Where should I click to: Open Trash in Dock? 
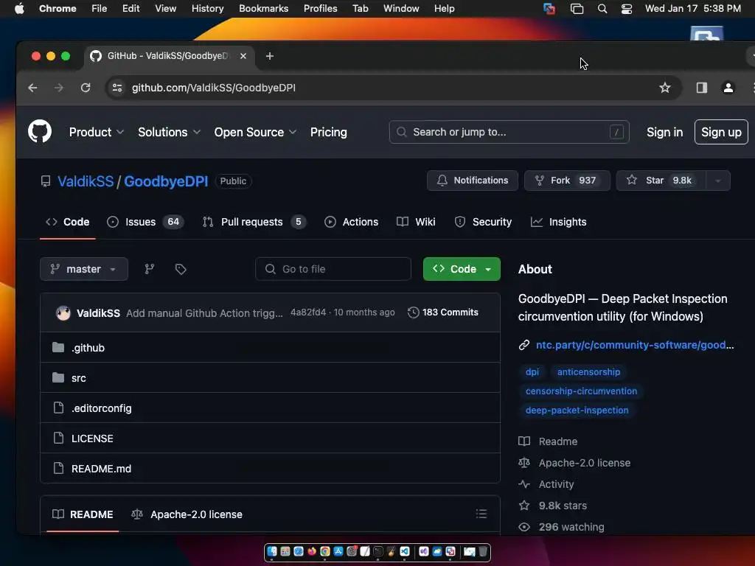point(483,551)
